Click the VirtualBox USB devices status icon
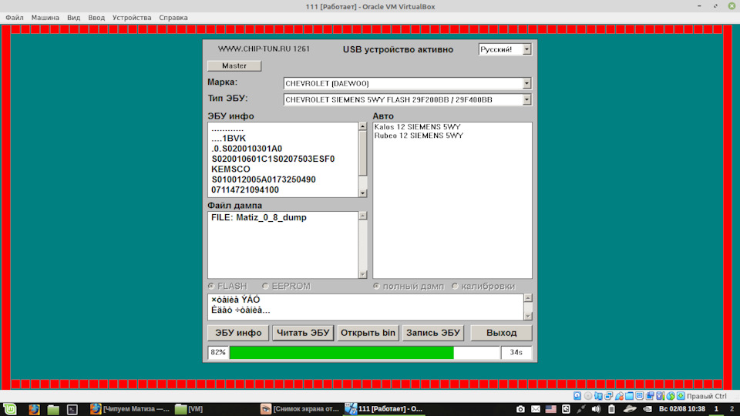The image size is (740, 416). click(619, 396)
